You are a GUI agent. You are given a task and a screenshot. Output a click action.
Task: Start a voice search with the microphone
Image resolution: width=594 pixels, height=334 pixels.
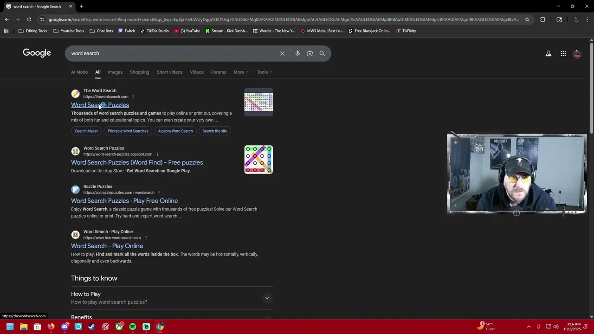tap(297, 53)
